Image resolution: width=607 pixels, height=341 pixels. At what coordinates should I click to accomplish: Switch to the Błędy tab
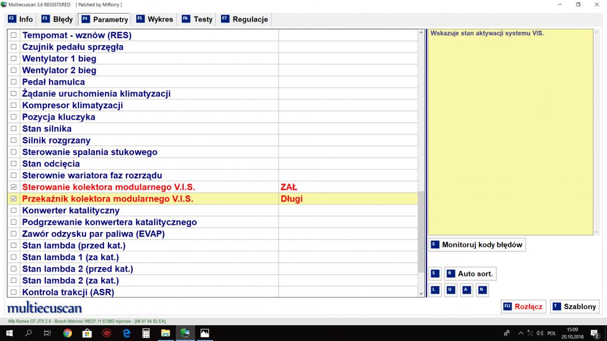point(57,19)
